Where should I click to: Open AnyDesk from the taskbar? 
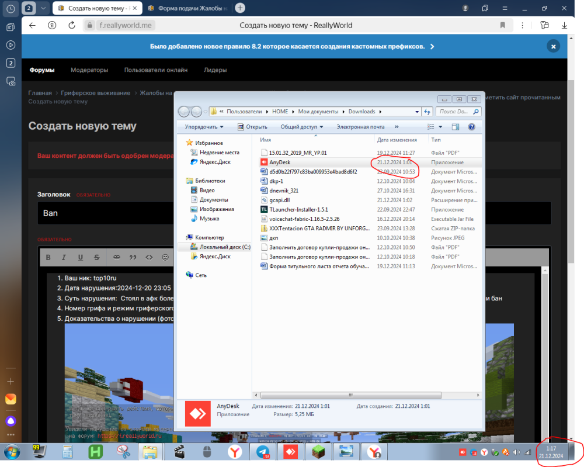click(290, 452)
